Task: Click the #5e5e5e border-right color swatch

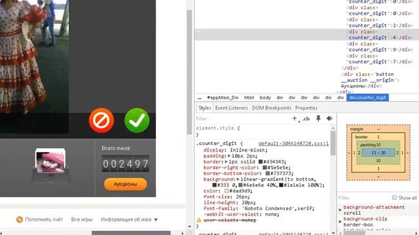Action: pyautogui.click(x=264, y=168)
